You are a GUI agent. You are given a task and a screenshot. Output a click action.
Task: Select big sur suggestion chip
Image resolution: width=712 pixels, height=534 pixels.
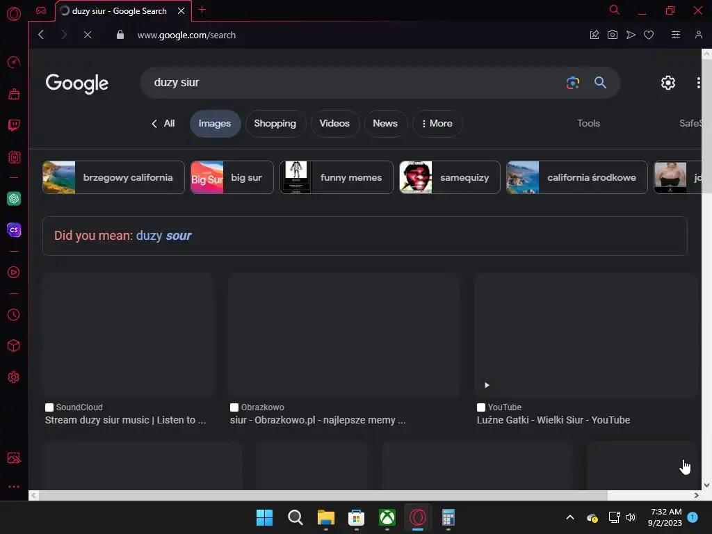click(232, 177)
